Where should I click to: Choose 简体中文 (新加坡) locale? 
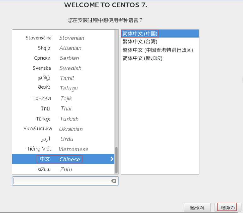click(160, 58)
